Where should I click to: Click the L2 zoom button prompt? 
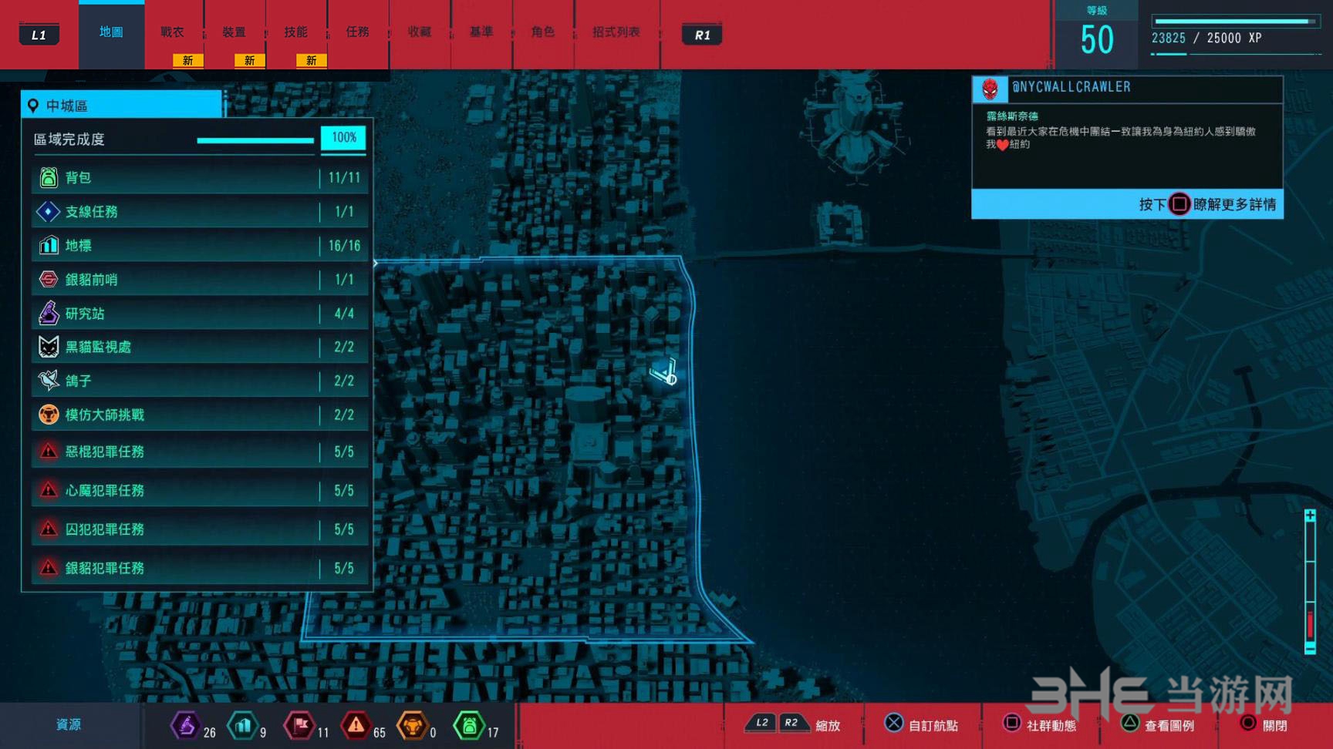[762, 722]
